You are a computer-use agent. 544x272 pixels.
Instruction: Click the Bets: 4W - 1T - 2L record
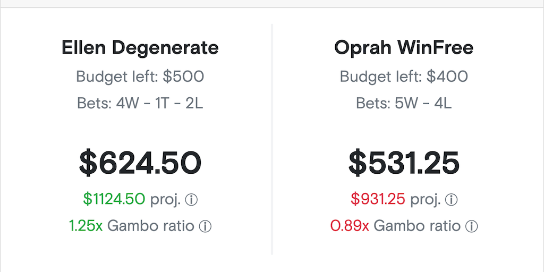[140, 103]
